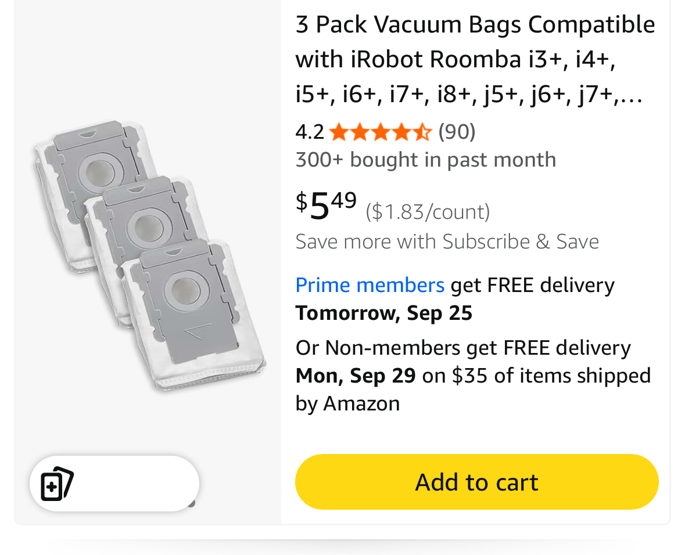
Task: Open the 90 customer reviews count
Action: tap(457, 132)
